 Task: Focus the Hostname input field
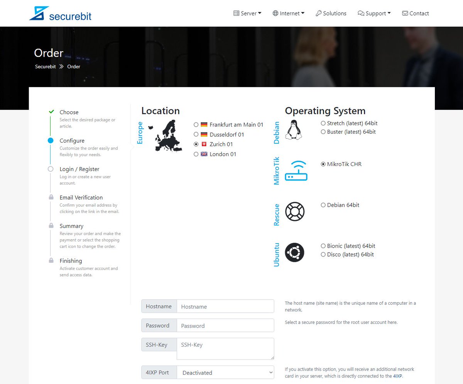tap(225, 307)
